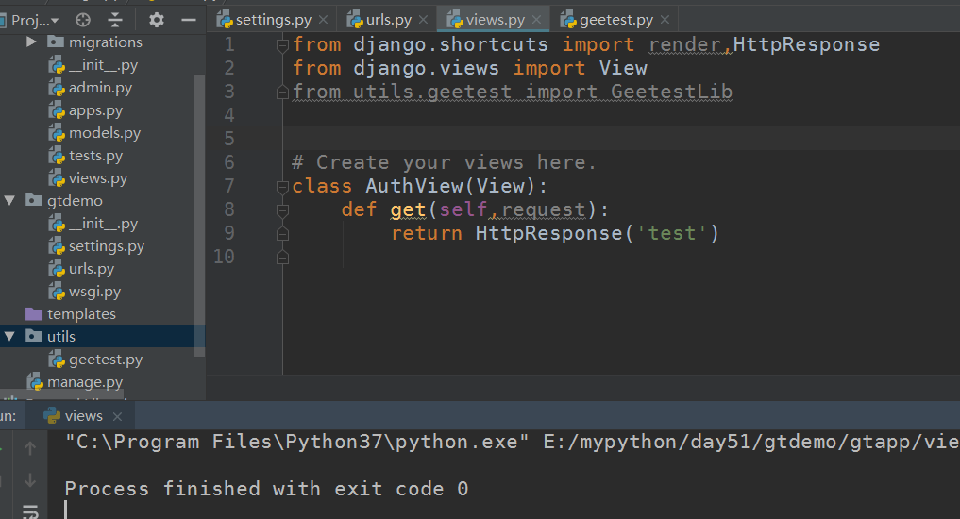Collapse the utils folder arrow
This screenshot has height=519, width=960.
coord(9,337)
